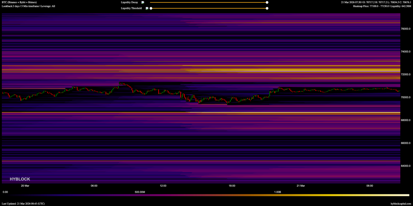
Task: Click the 70000.0 price axis label
Action: click(x=405, y=97)
